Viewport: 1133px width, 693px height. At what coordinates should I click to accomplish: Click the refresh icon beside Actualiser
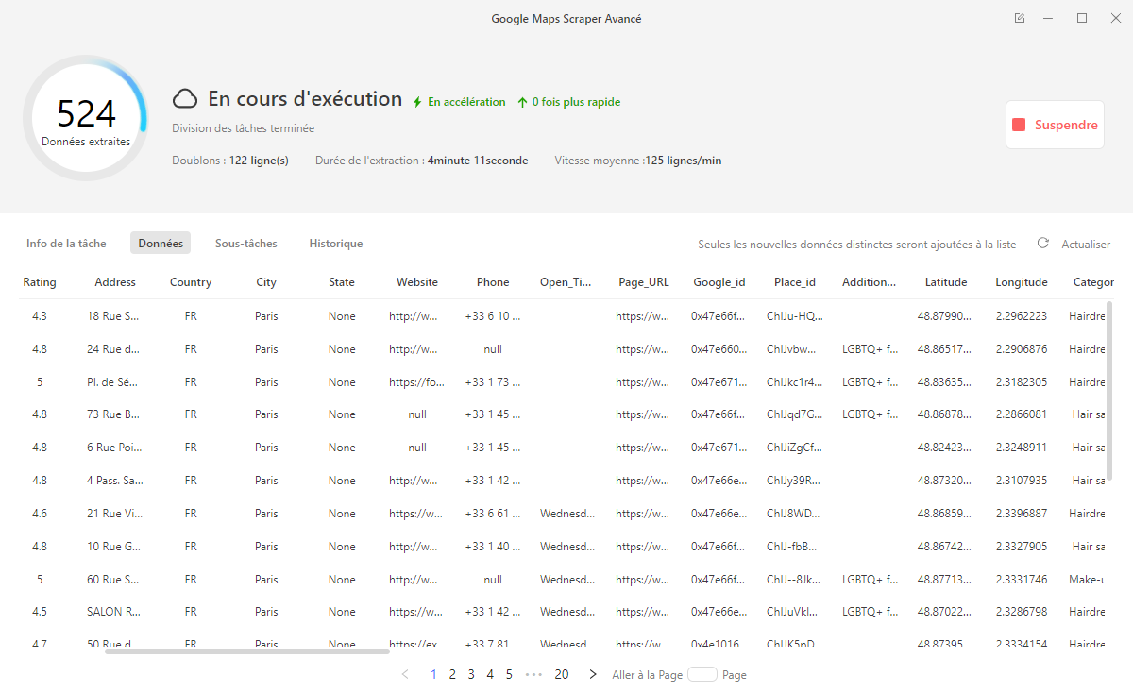click(1042, 243)
